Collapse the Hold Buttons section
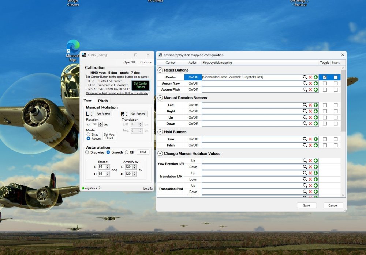 160,132
